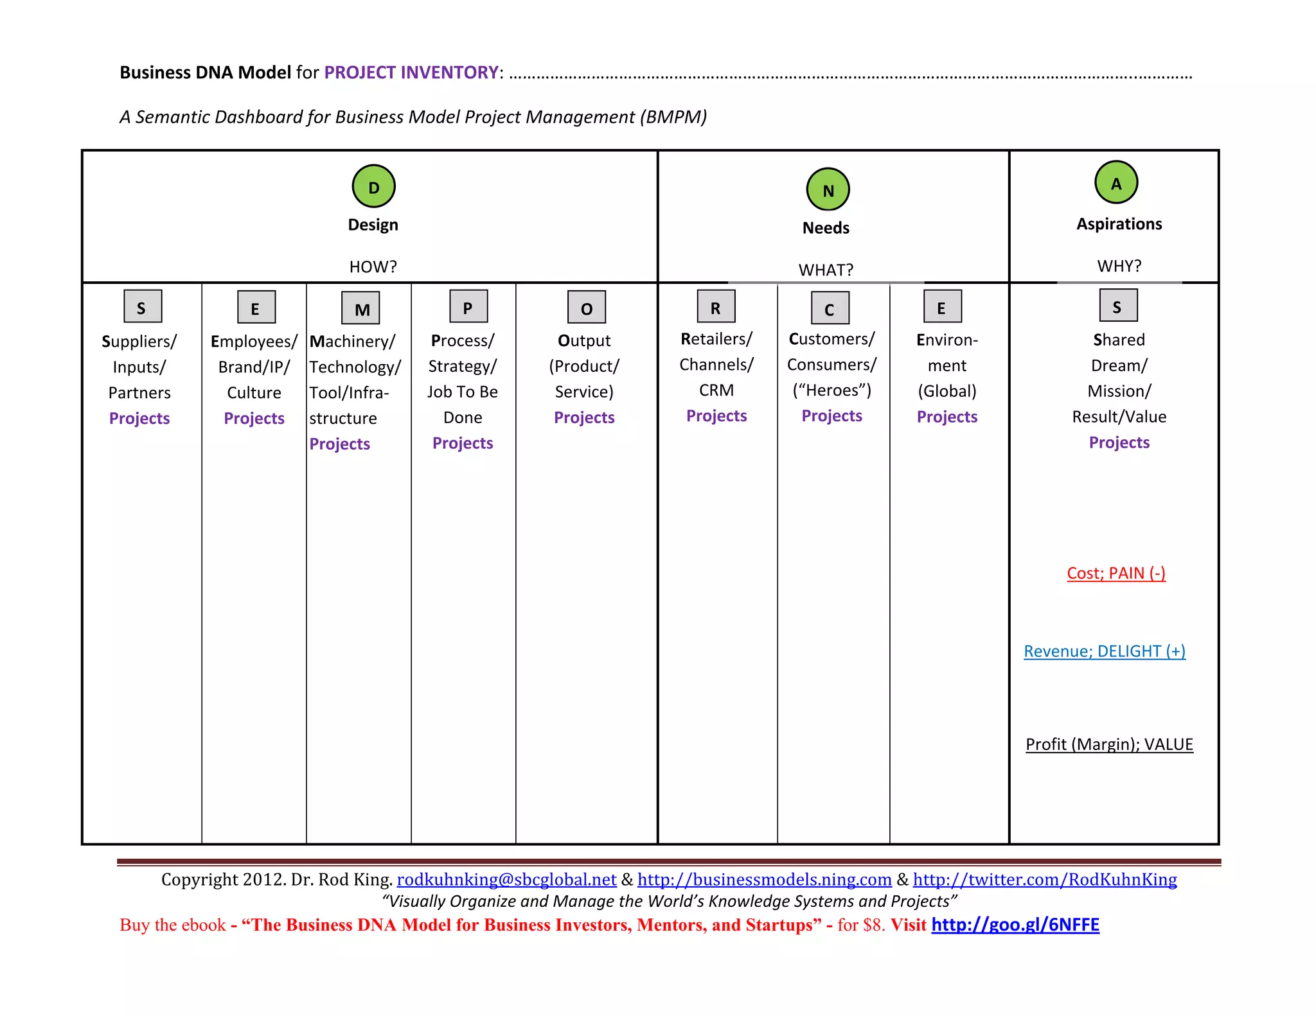Select the S box above Shared Dream
Screen dimensions: 1316x1016
[1119, 305]
